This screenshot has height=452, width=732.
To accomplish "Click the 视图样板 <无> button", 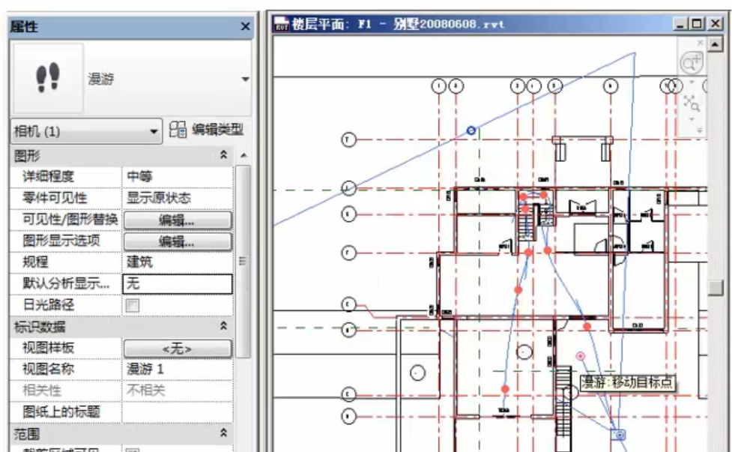I will click(177, 349).
